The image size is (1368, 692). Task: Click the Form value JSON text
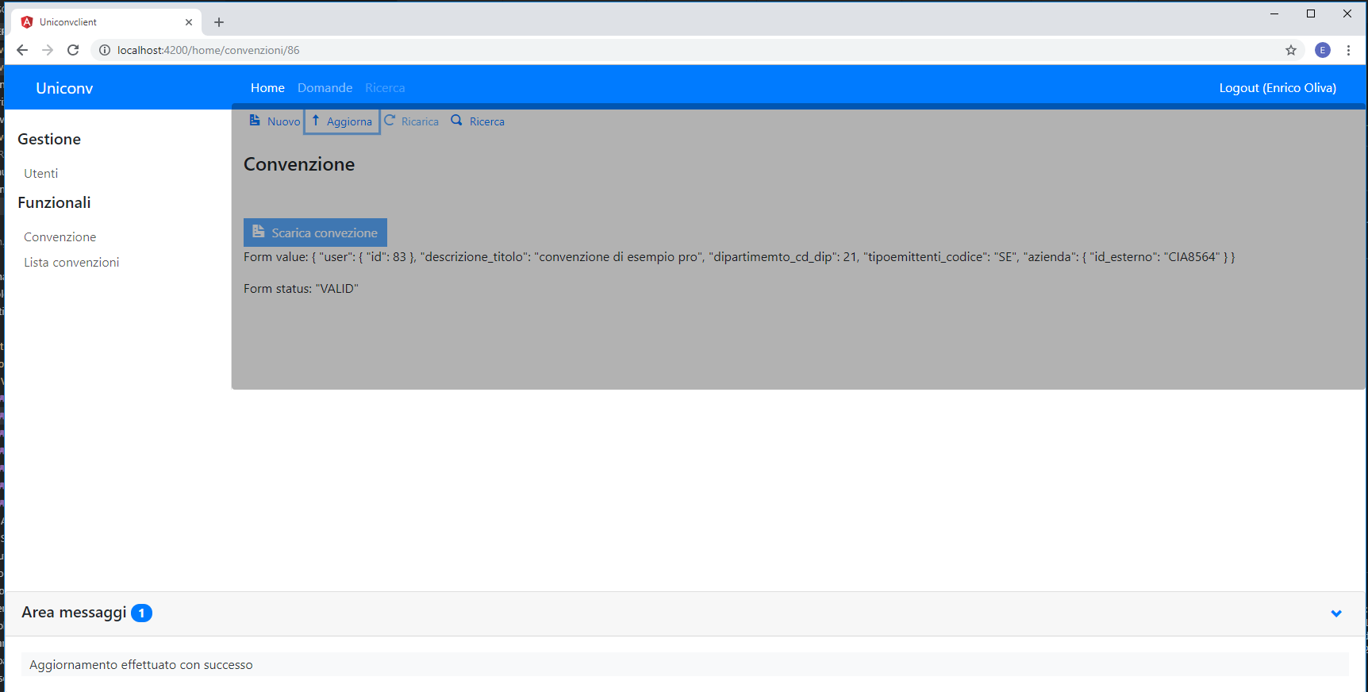click(x=739, y=257)
